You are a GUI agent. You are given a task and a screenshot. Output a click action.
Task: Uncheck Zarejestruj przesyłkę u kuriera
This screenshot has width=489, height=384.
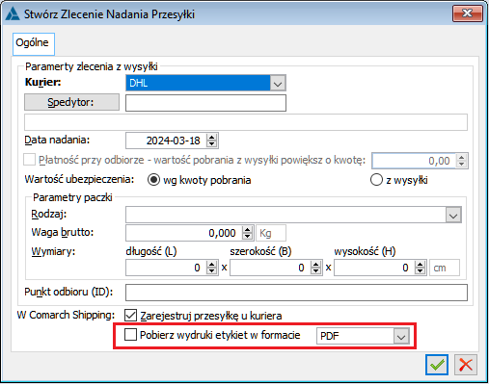pyautogui.click(x=130, y=316)
